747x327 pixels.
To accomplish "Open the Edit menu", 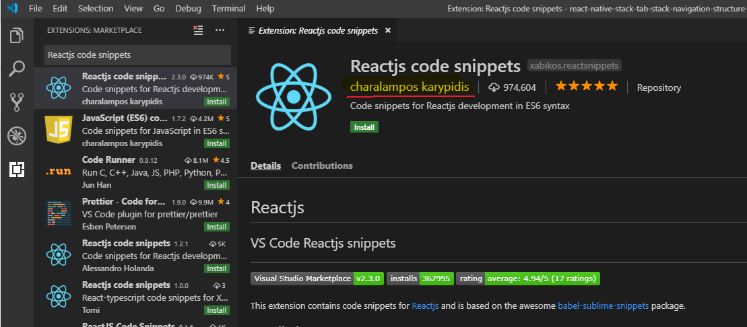I will click(60, 9).
